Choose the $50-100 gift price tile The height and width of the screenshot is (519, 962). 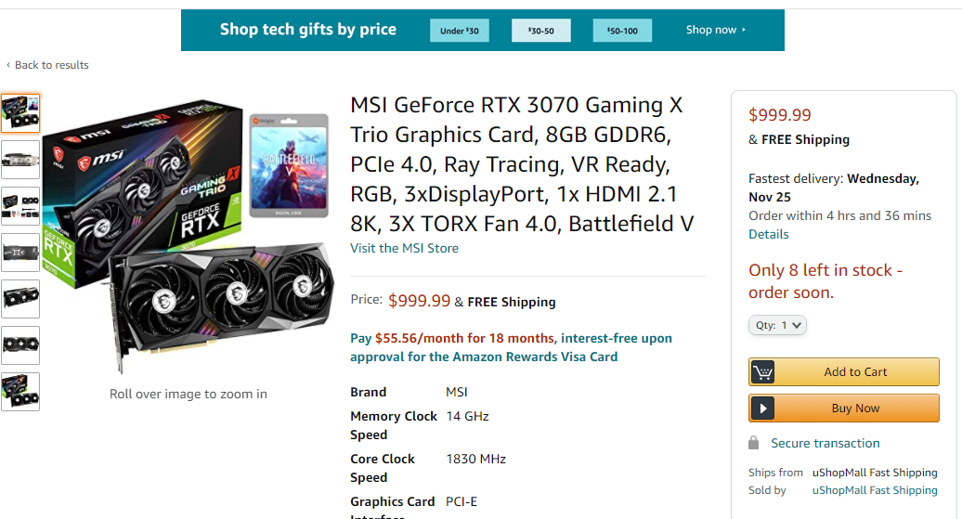click(622, 31)
